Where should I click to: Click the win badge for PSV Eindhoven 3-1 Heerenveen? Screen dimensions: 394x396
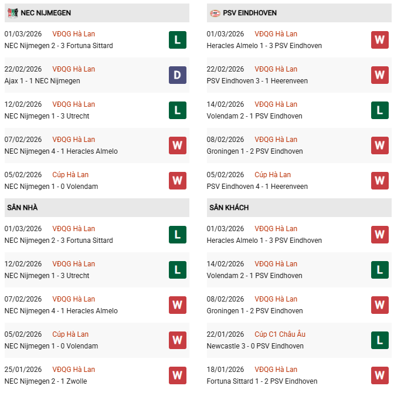pos(379,75)
